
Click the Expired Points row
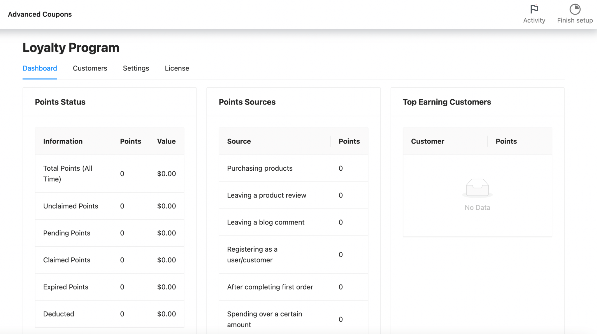(x=66, y=287)
